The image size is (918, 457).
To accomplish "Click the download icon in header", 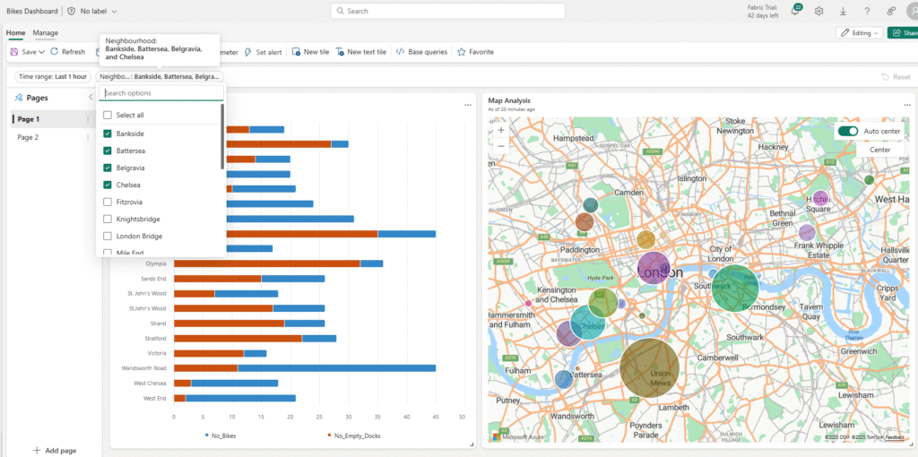I will coord(843,11).
